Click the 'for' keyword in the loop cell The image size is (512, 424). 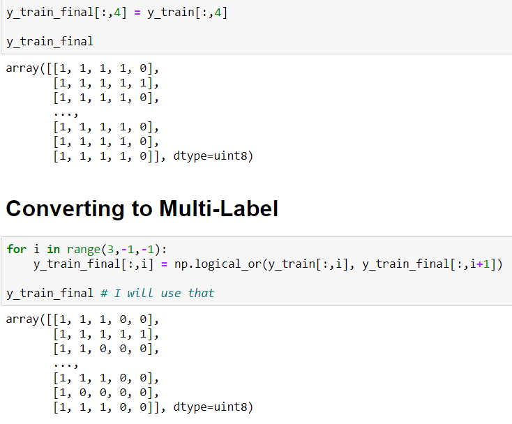[x=17, y=250]
